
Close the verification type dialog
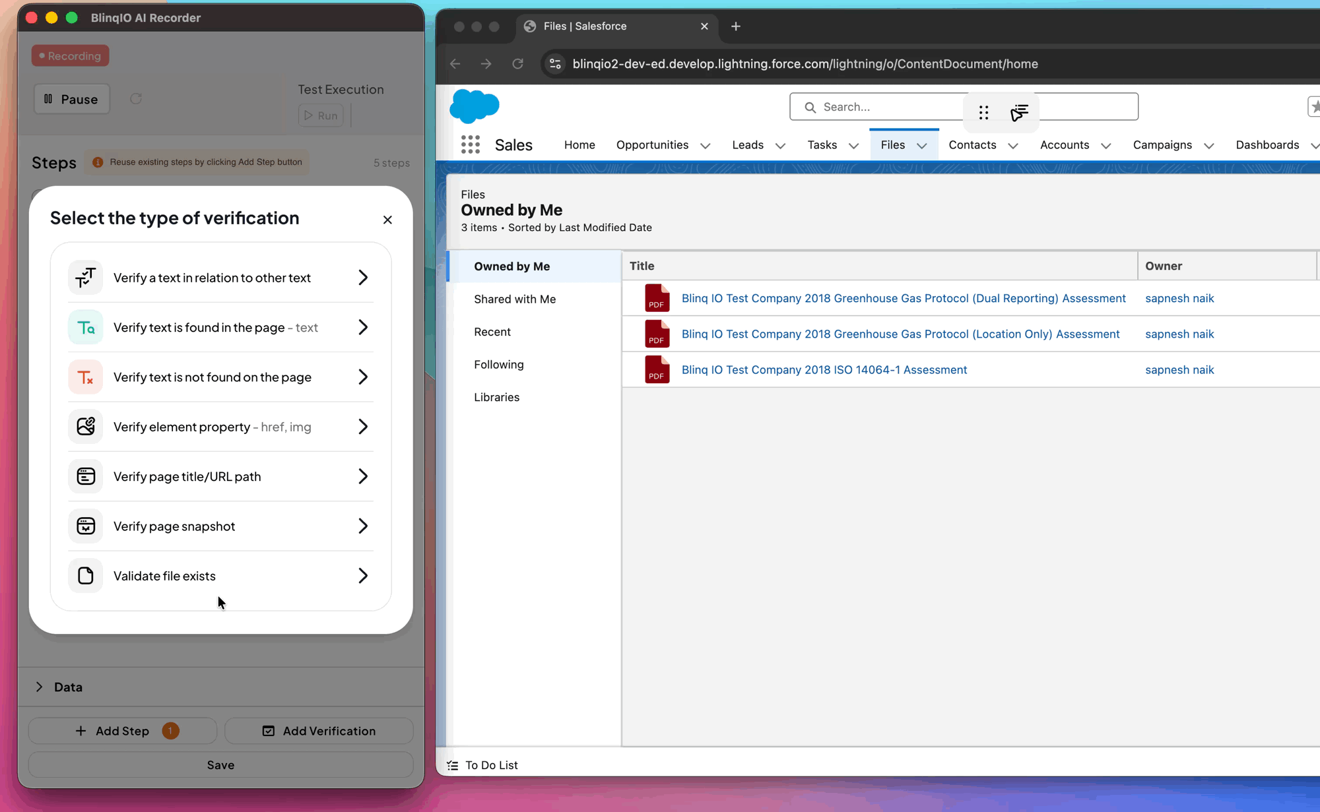[x=387, y=220]
